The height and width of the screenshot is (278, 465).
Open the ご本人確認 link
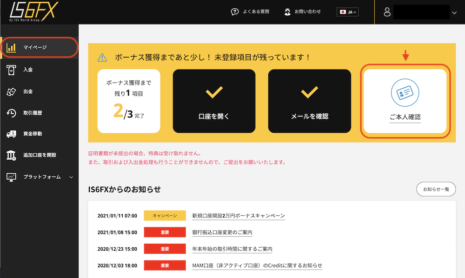[405, 117]
